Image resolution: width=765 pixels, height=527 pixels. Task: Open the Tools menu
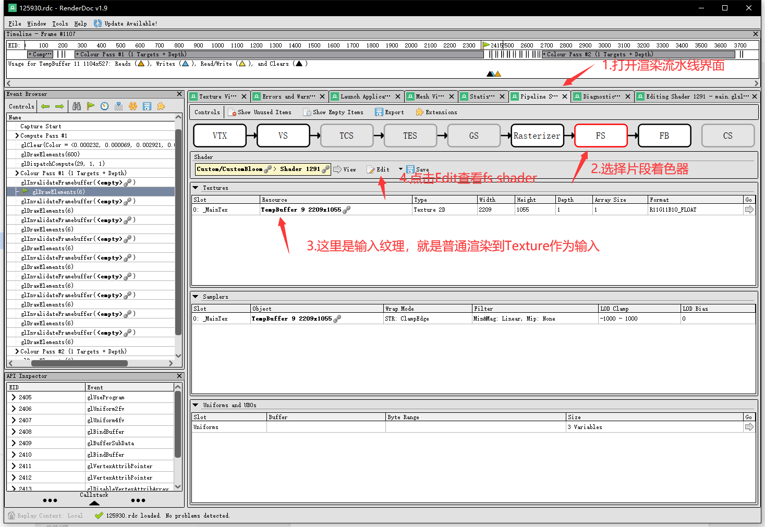click(x=60, y=23)
